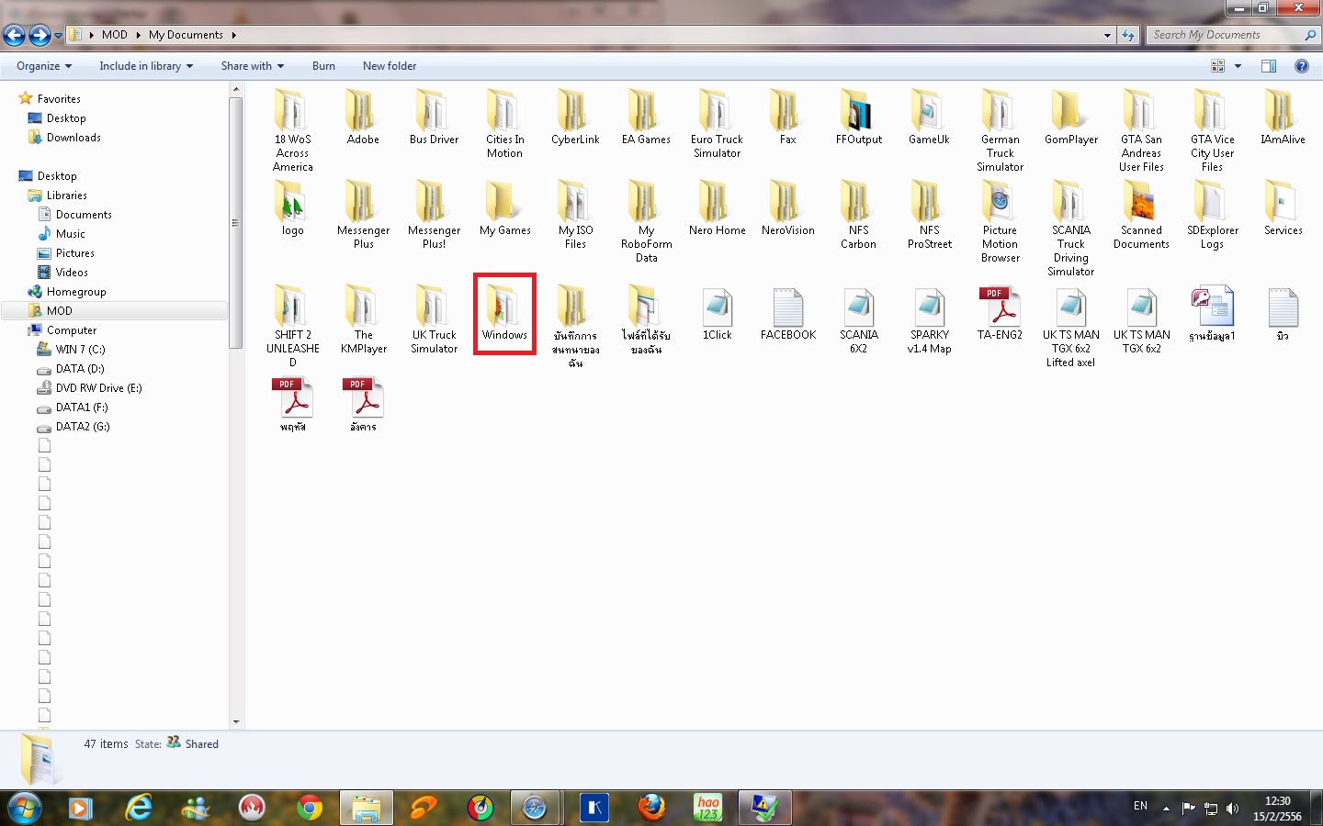Select the Windows folder

[x=504, y=313]
